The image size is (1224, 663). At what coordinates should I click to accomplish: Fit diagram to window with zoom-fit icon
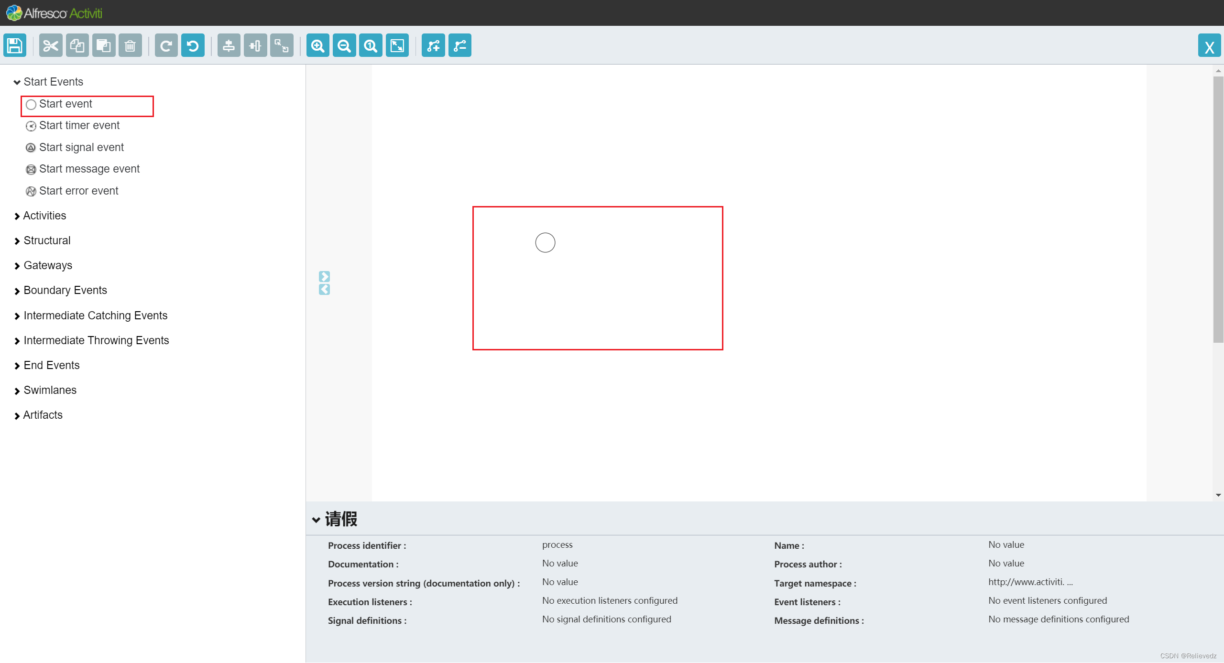(x=397, y=46)
